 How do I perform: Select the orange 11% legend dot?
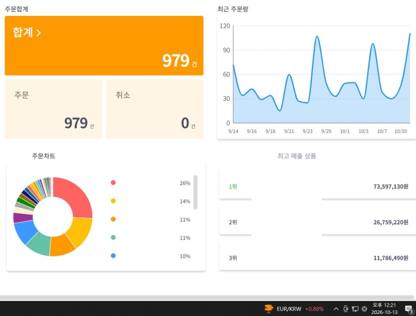113,219
